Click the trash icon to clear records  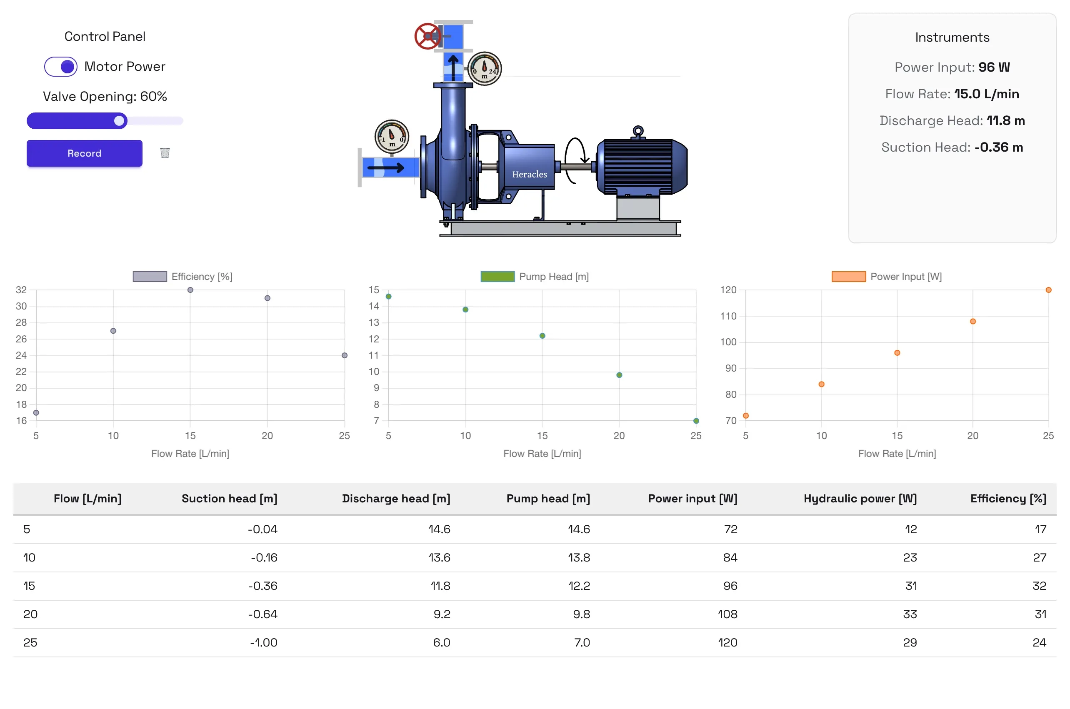tap(165, 153)
